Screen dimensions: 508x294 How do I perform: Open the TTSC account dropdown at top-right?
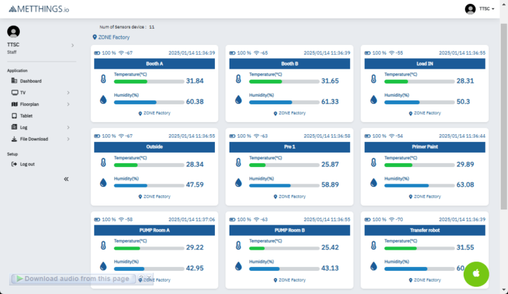[480, 9]
